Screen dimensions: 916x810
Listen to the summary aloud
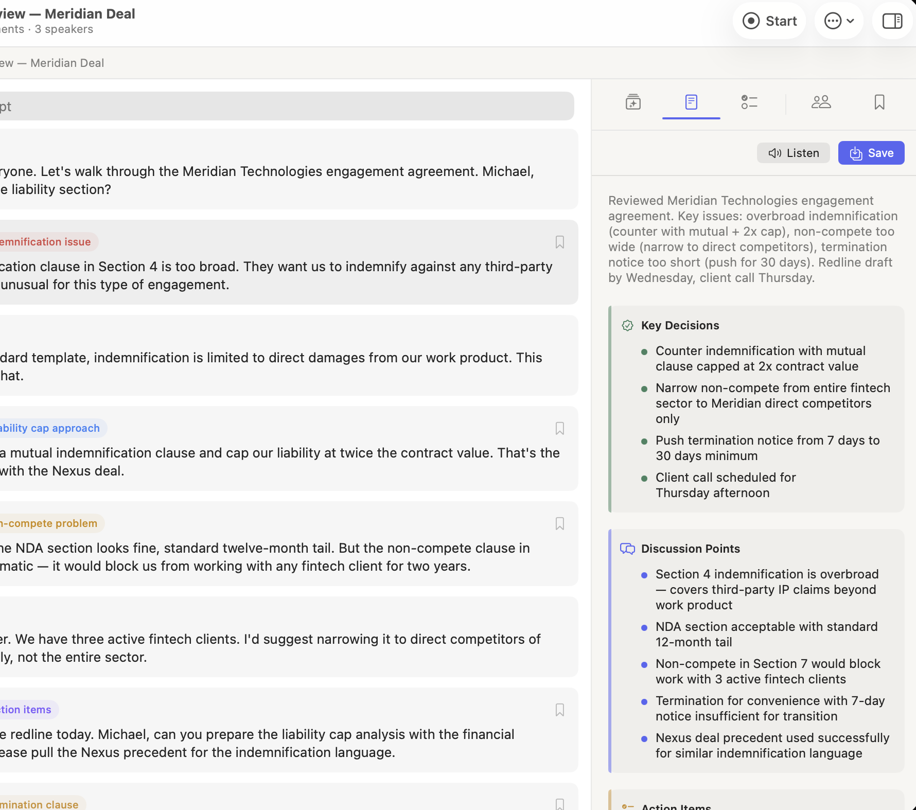(793, 153)
